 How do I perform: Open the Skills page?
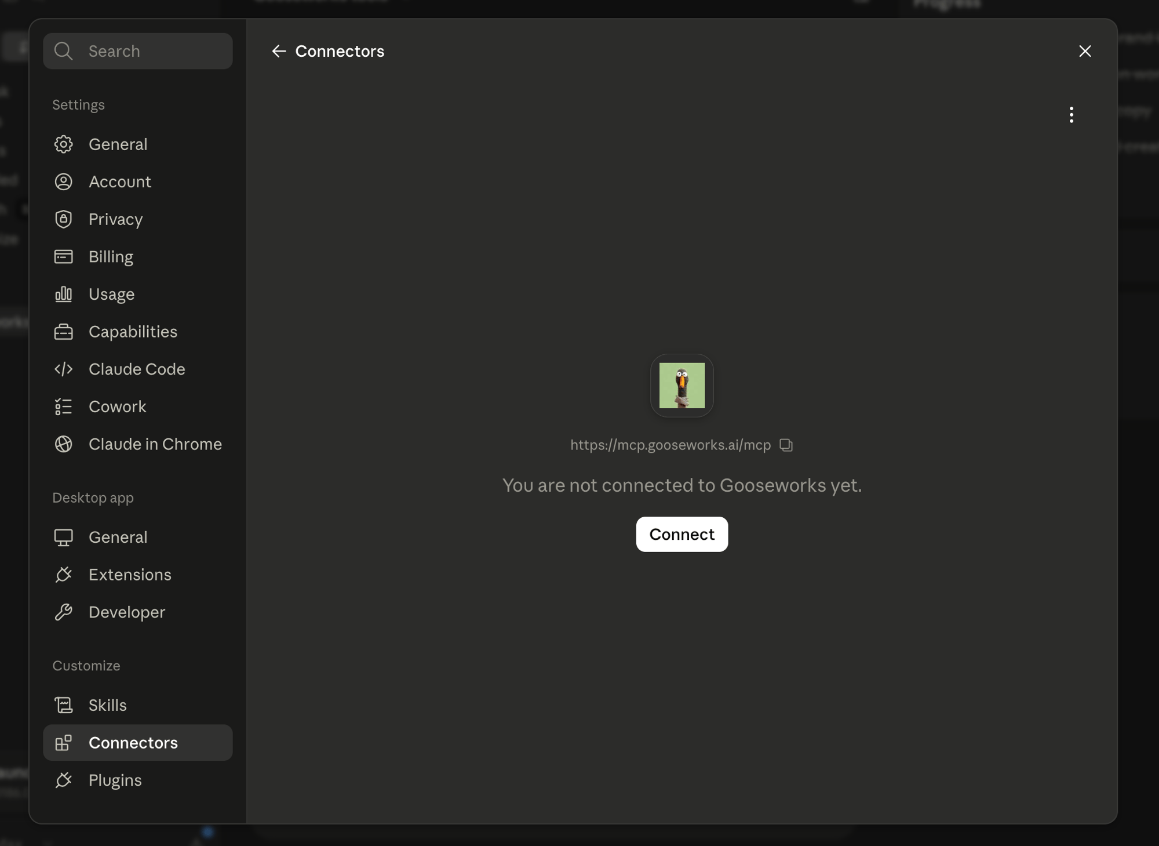point(138,705)
